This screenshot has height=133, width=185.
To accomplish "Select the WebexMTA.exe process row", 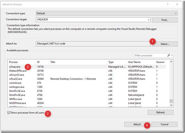I will [x=87, y=71].
